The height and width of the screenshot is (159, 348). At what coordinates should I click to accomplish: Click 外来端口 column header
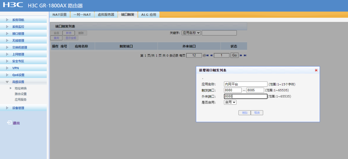click(x=189, y=46)
